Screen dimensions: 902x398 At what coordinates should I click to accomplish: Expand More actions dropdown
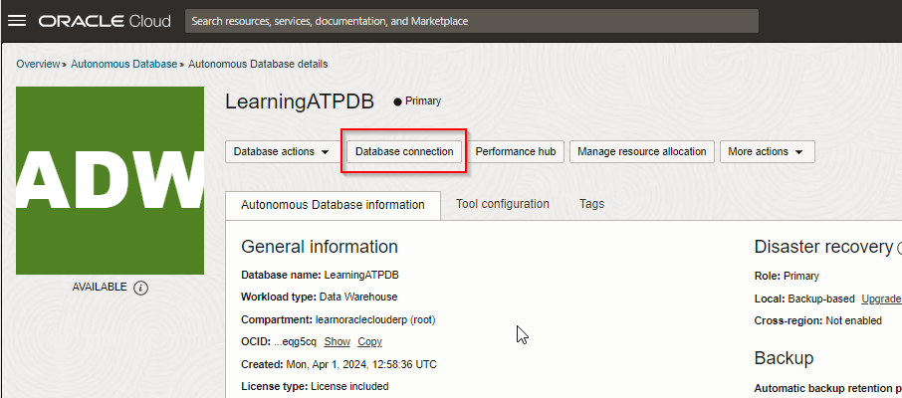767,152
